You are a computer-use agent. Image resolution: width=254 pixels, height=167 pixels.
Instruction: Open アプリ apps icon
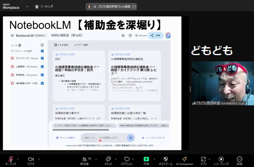[x=203, y=159]
